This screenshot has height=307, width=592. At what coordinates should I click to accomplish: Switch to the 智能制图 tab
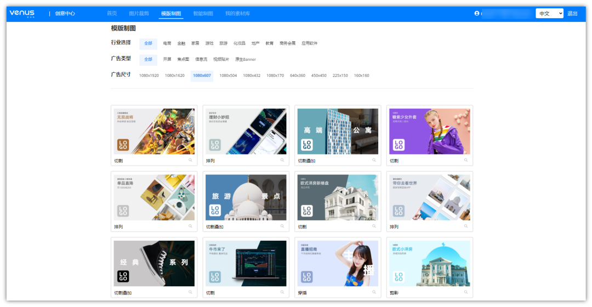[203, 14]
